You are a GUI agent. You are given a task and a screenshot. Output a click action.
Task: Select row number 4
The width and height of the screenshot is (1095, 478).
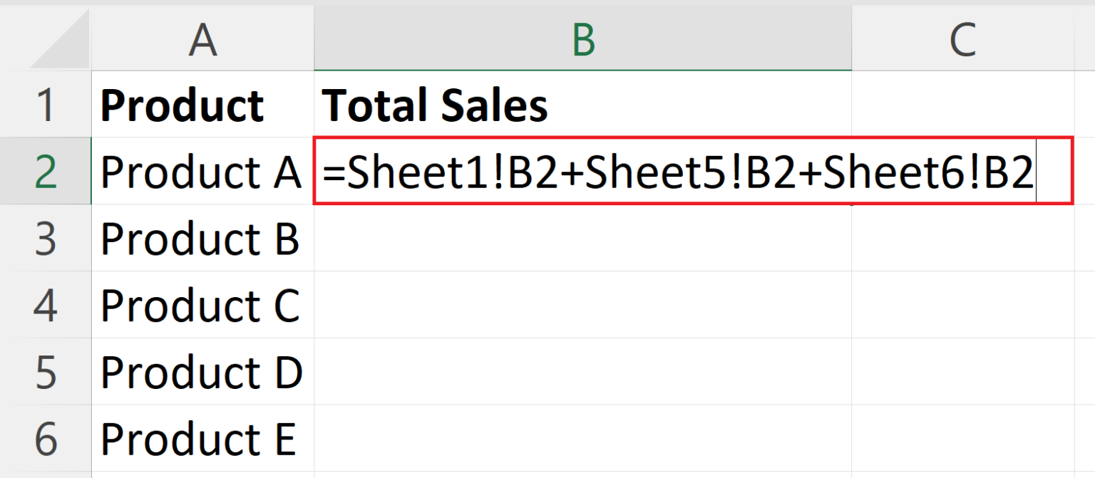44,306
